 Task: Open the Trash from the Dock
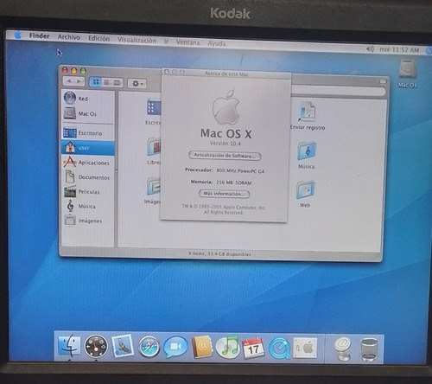pyautogui.click(x=369, y=349)
